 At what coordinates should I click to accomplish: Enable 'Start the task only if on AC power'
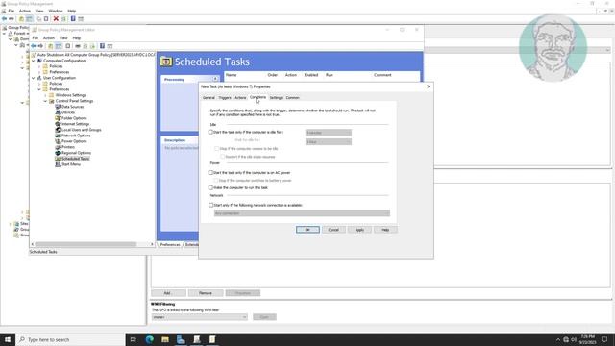click(210, 173)
